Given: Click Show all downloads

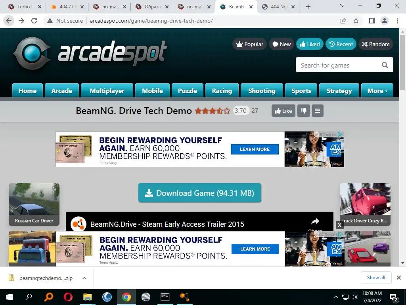Looking at the screenshot, I should coord(376,278).
